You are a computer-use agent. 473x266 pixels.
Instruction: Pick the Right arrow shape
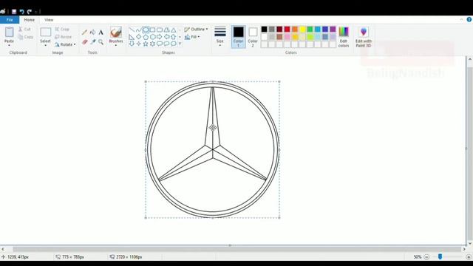[160, 37]
